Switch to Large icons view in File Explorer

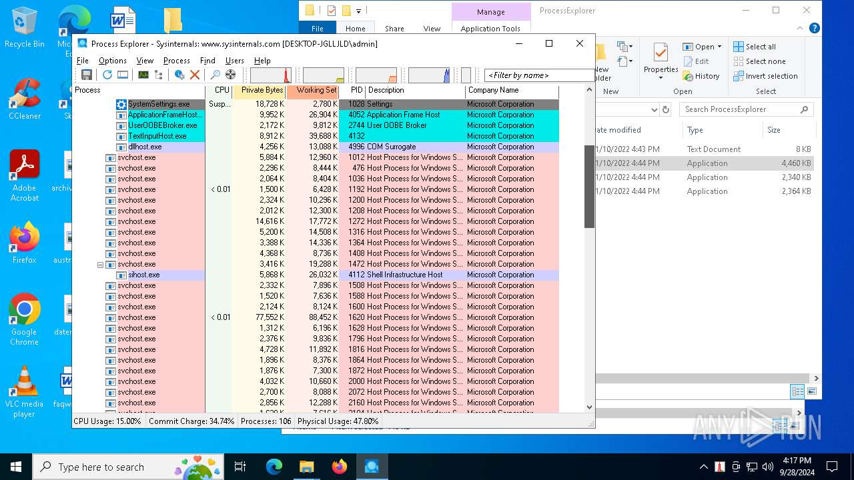[812, 391]
